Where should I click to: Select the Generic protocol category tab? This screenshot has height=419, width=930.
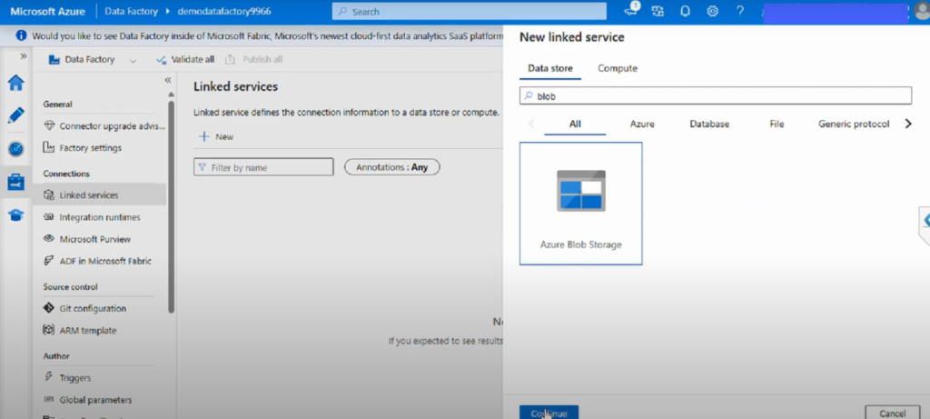tap(854, 124)
